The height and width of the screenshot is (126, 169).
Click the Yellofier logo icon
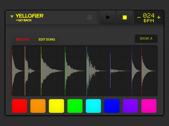pos(12,16)
